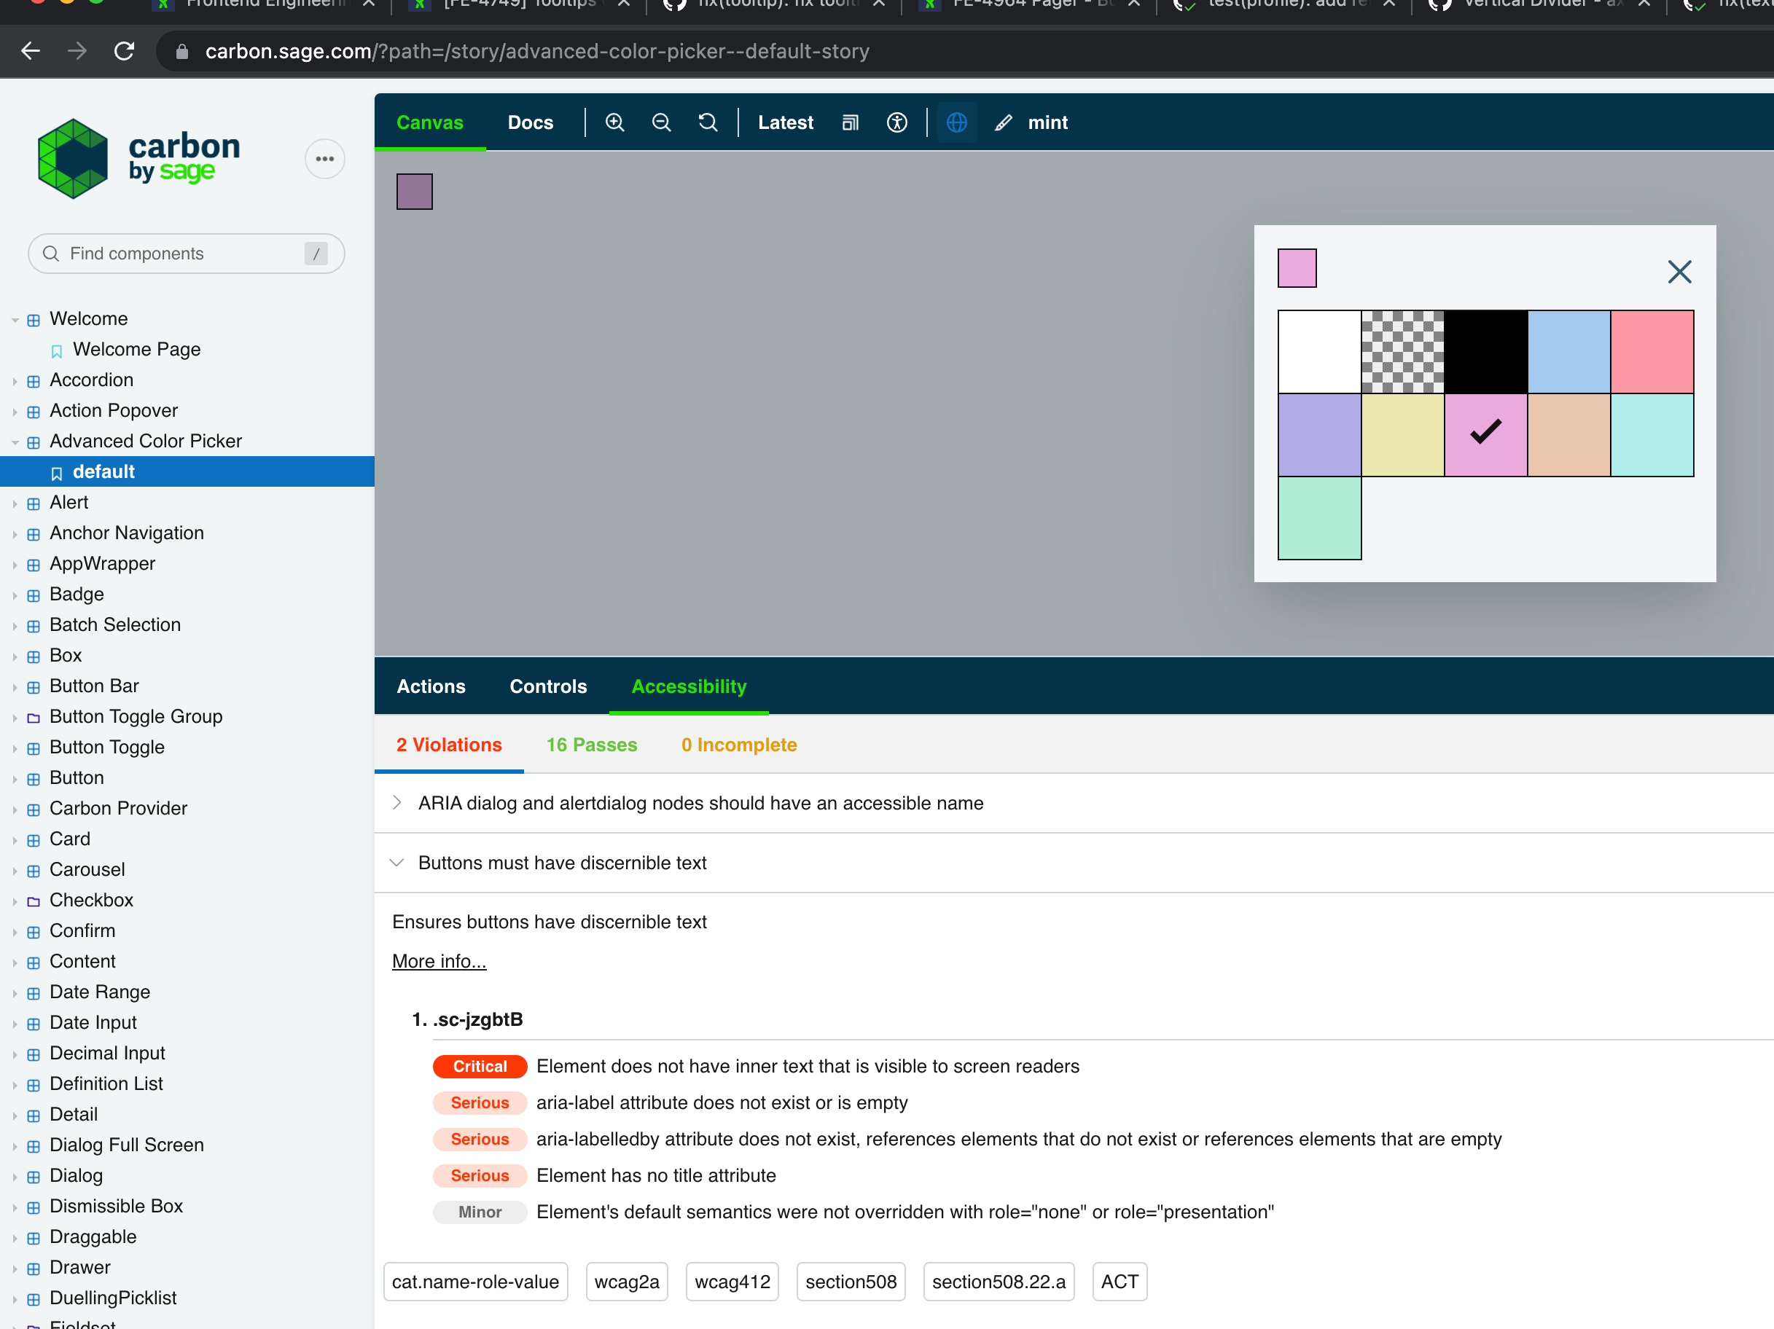This screenshot has height=1329, width=1774.
Task: Open the Storybook ellipsis menu beside Carbon logo
Action: coord(324,159)
